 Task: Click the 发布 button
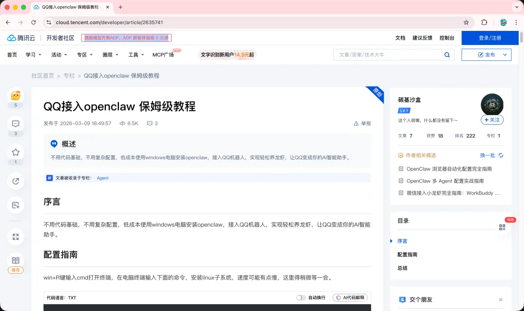coord(487,55)
